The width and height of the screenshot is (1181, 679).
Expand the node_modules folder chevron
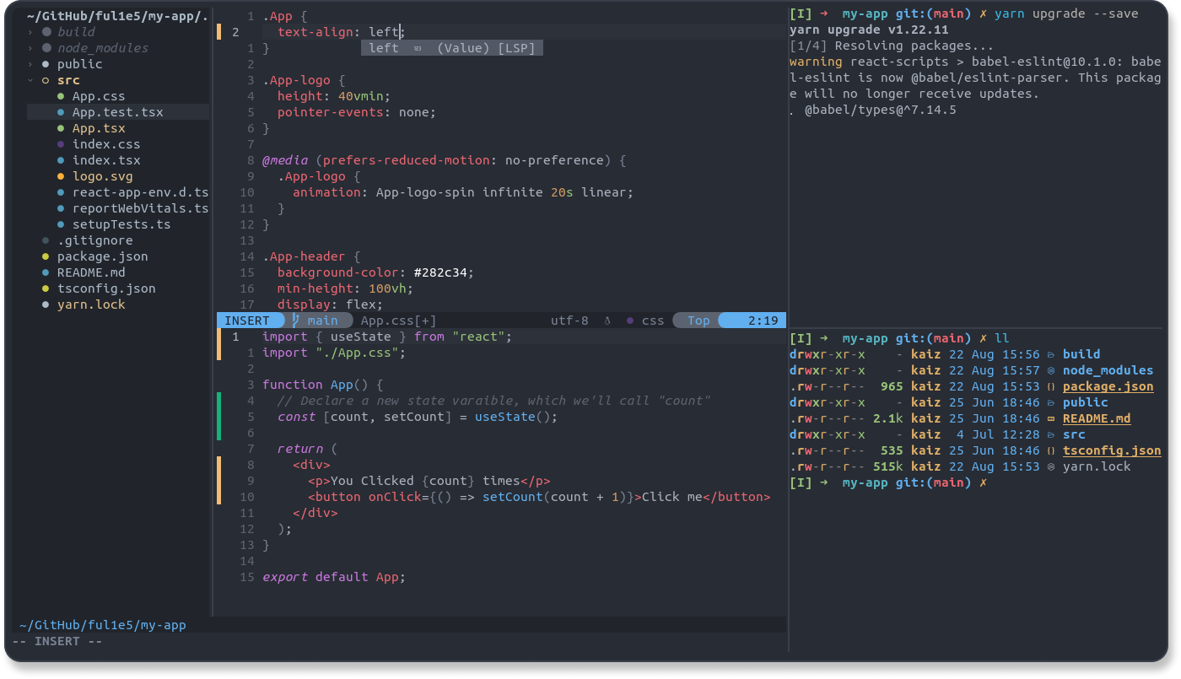click(30, 48)
